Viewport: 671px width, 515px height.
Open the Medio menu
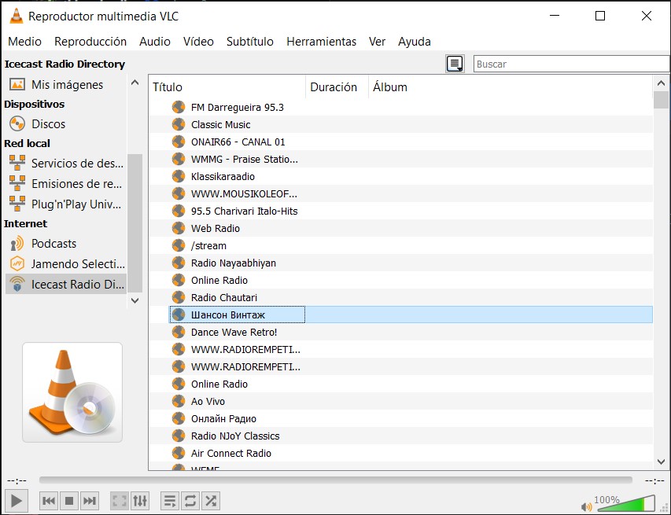point(24,42)
